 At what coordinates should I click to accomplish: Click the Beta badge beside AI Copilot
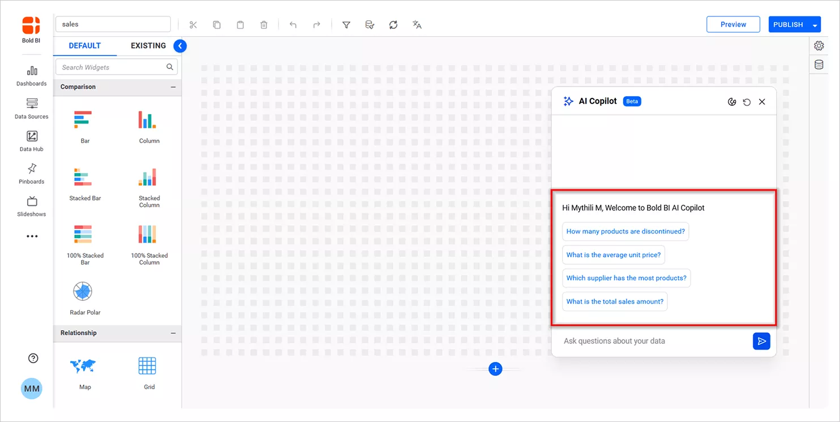632,102
